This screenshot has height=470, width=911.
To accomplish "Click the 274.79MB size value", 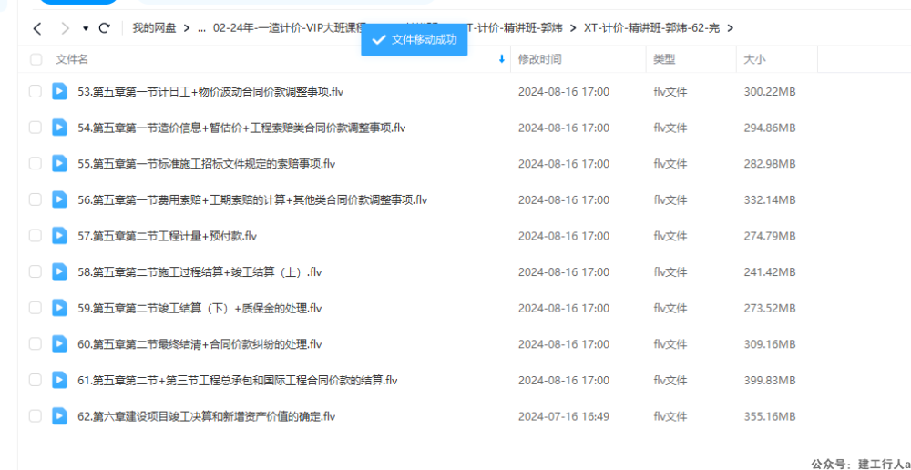I will 770,237.
